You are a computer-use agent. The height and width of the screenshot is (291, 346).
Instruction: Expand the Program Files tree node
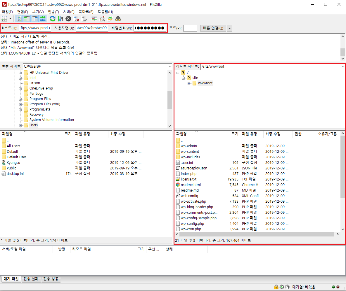pyautogui.click(x=20, y=99)
